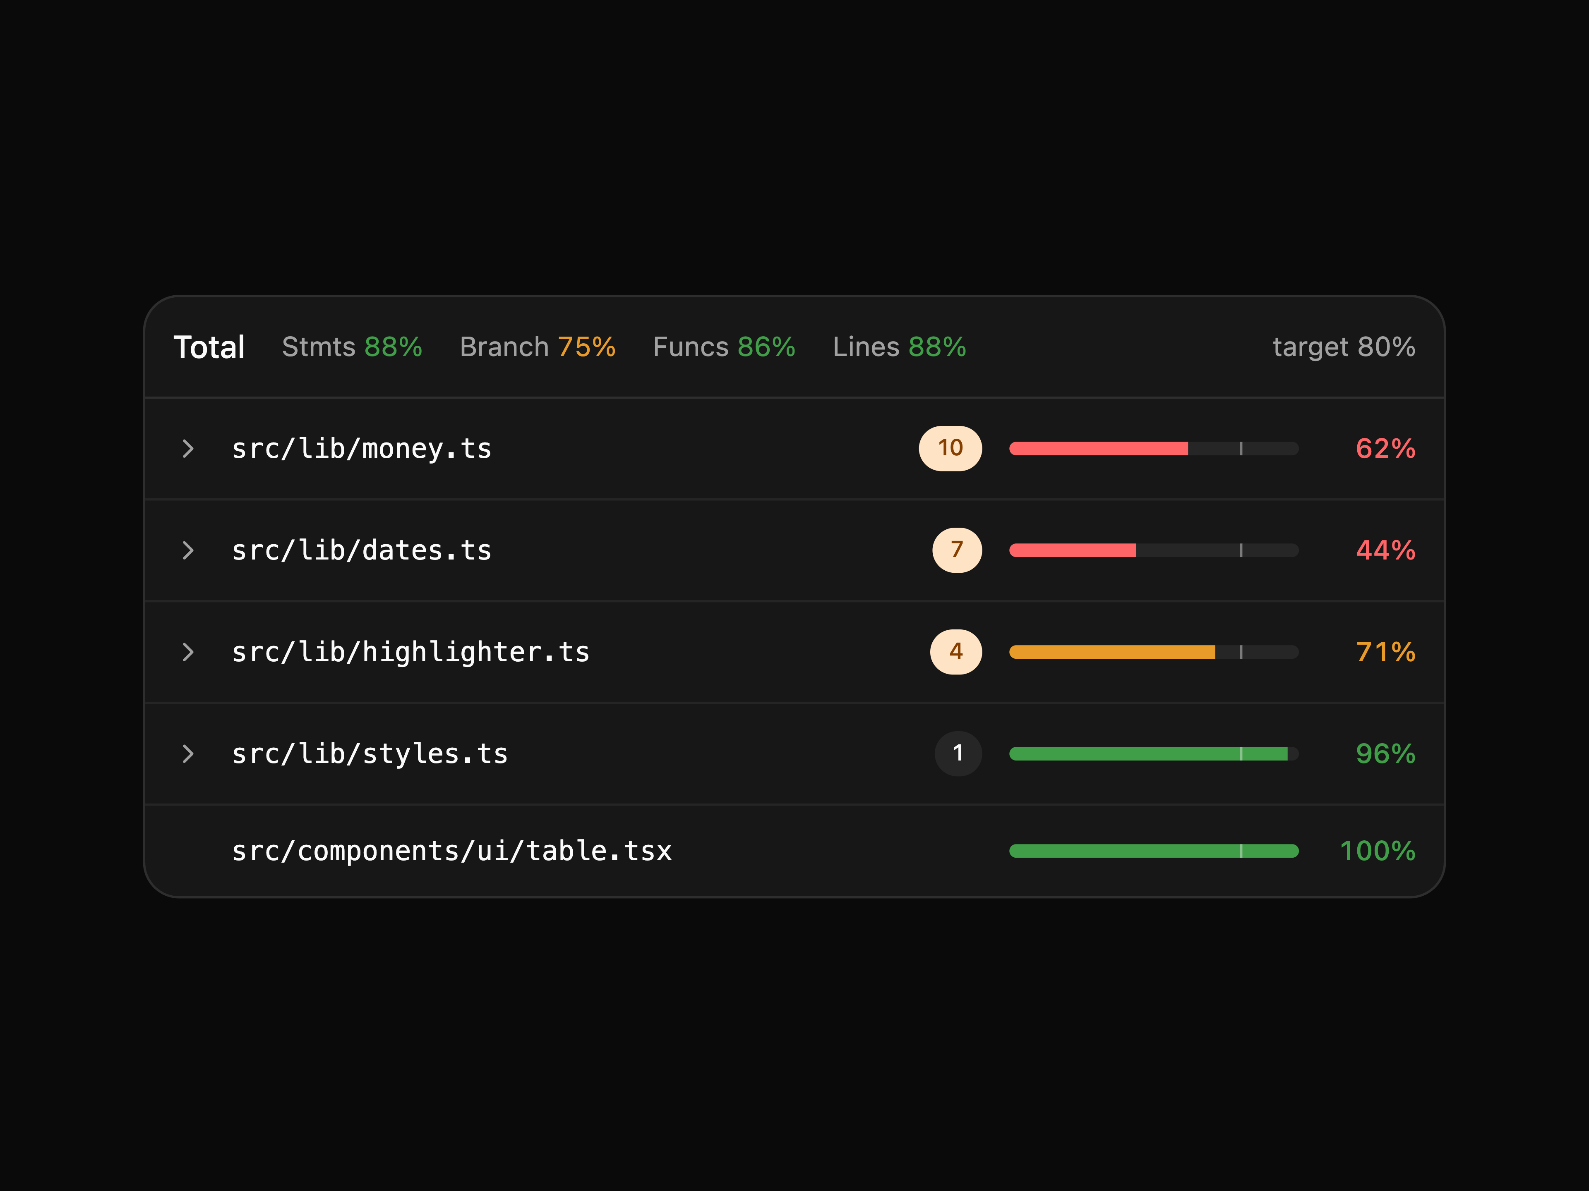Viewport: 1589px width, 1191px height.
Task: Click the 62% coverage value
Action: pos(1385,449)
